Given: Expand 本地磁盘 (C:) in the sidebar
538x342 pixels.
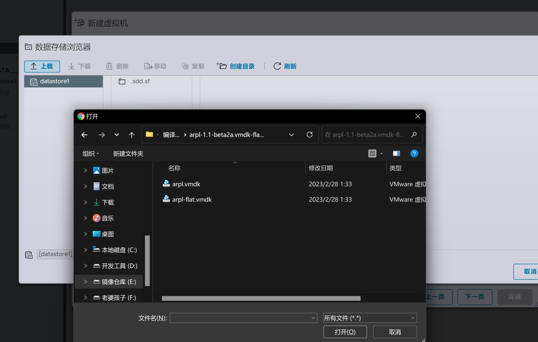Looking at the screenshot, I should click(x=85, y=249).
